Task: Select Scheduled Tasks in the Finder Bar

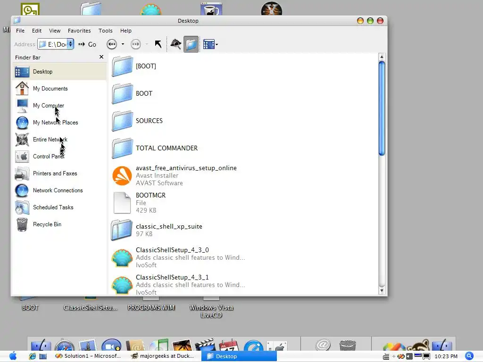Action: click(x=59, y=207)
